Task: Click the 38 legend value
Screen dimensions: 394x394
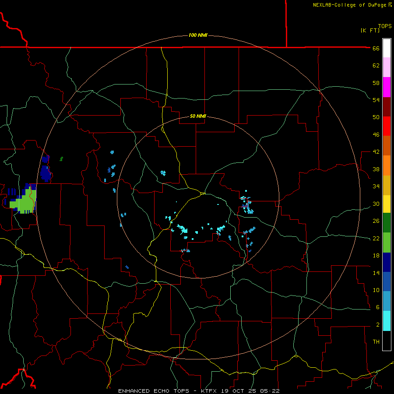Action: [376, 169]
